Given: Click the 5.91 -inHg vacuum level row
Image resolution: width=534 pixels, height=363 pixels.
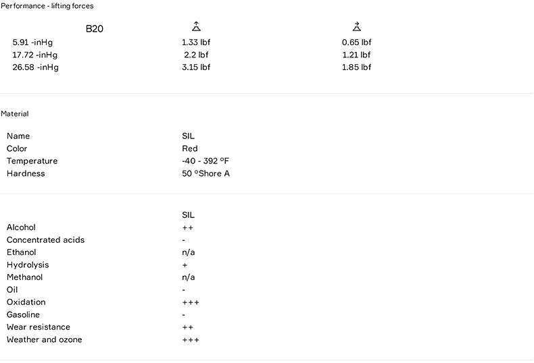Looking at the screenshot, I should tap(32, 42).
